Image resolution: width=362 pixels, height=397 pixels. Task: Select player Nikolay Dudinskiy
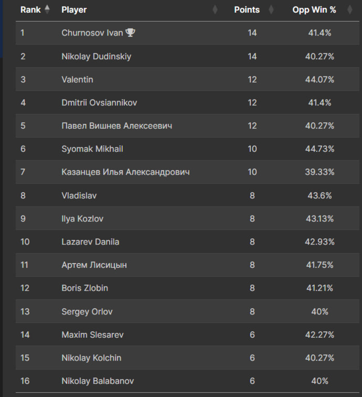(96, 56)
